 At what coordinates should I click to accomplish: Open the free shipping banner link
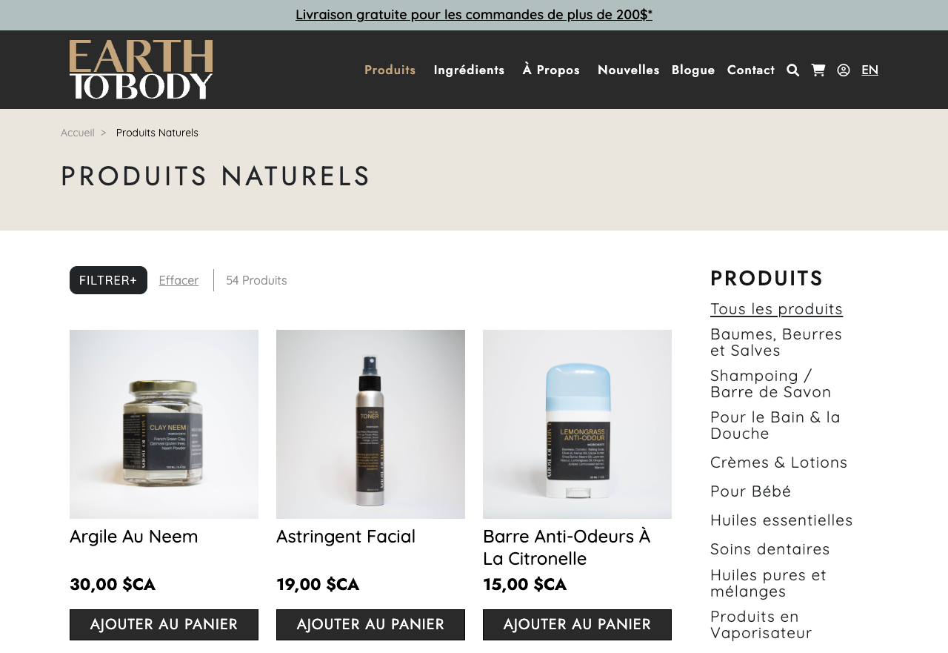tap(474, 14)
